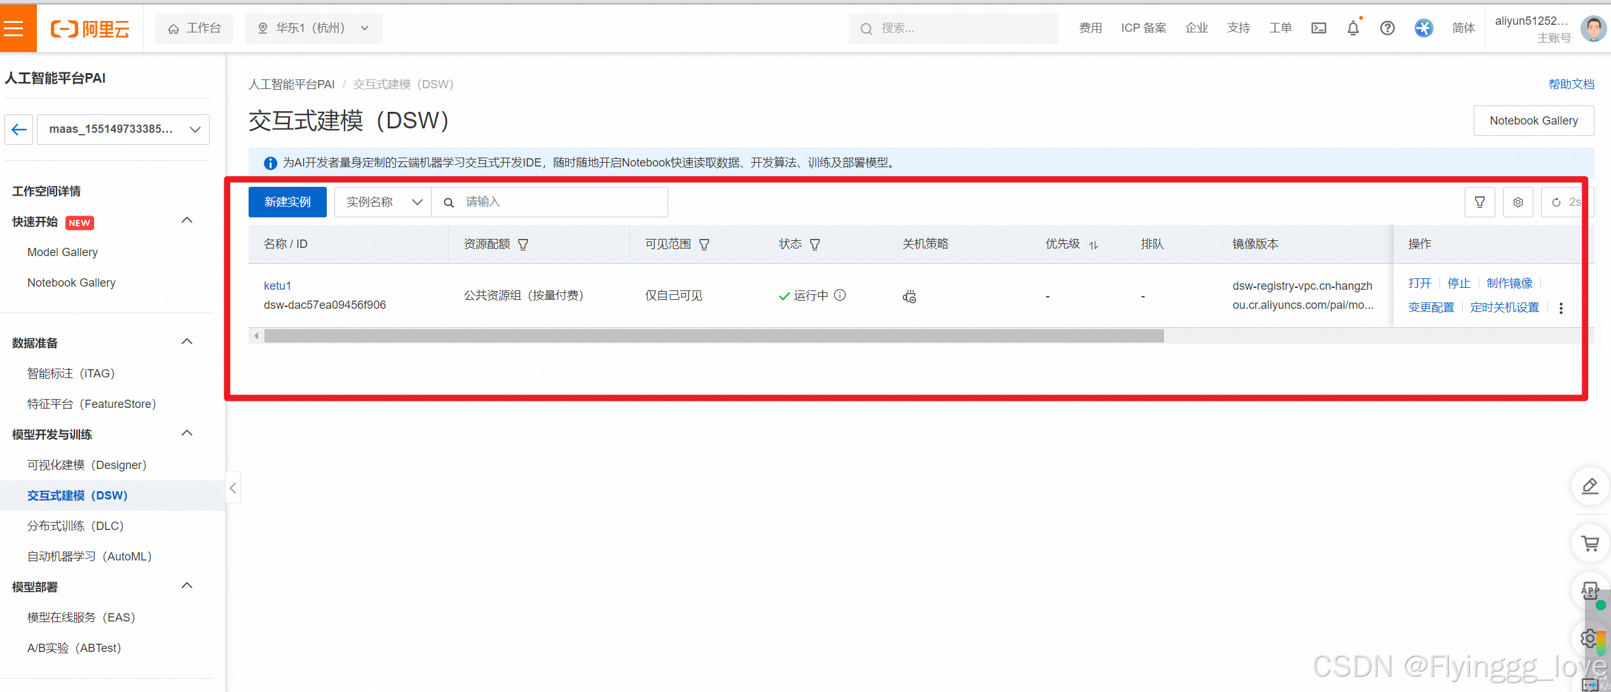This screenshot has width=1611, height=692.
Task: Collapse the 数据准备 section
Action: (187, 342)
